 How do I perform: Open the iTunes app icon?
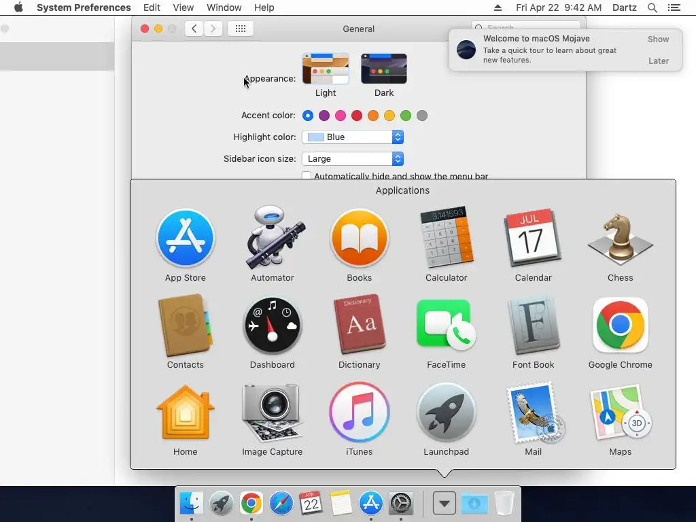pos(359,413)
